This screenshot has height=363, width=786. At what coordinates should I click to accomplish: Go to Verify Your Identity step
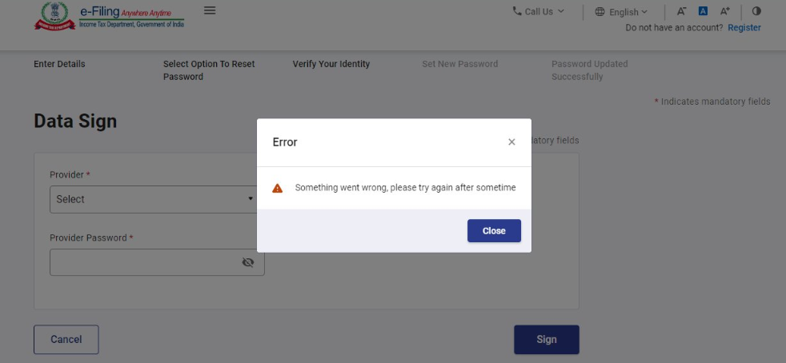pyautogui.click(x=331, y=64)
